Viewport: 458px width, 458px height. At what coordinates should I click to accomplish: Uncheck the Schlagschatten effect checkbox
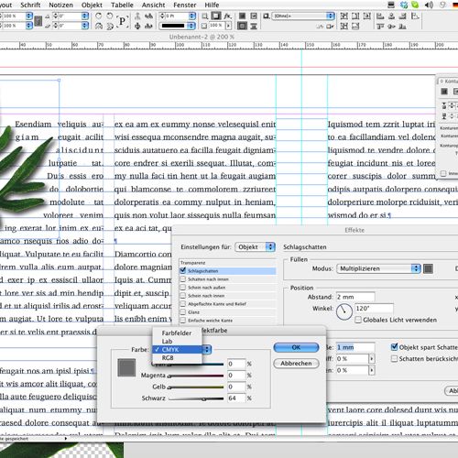(183, 270)
